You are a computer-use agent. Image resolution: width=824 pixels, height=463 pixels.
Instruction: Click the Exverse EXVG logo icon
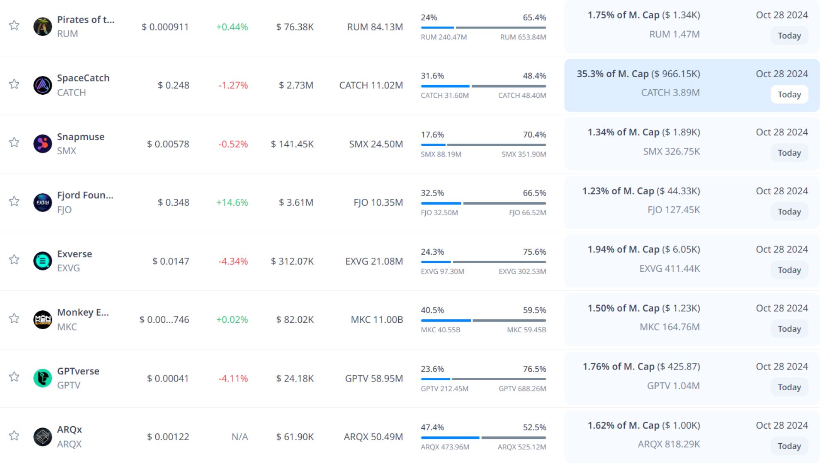[x=42, y=261]
